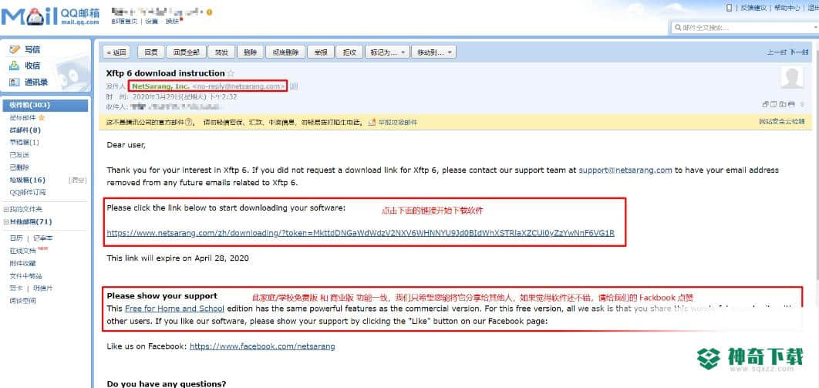Open the 贺卡 greeting cards link

(x=15, y=288)
